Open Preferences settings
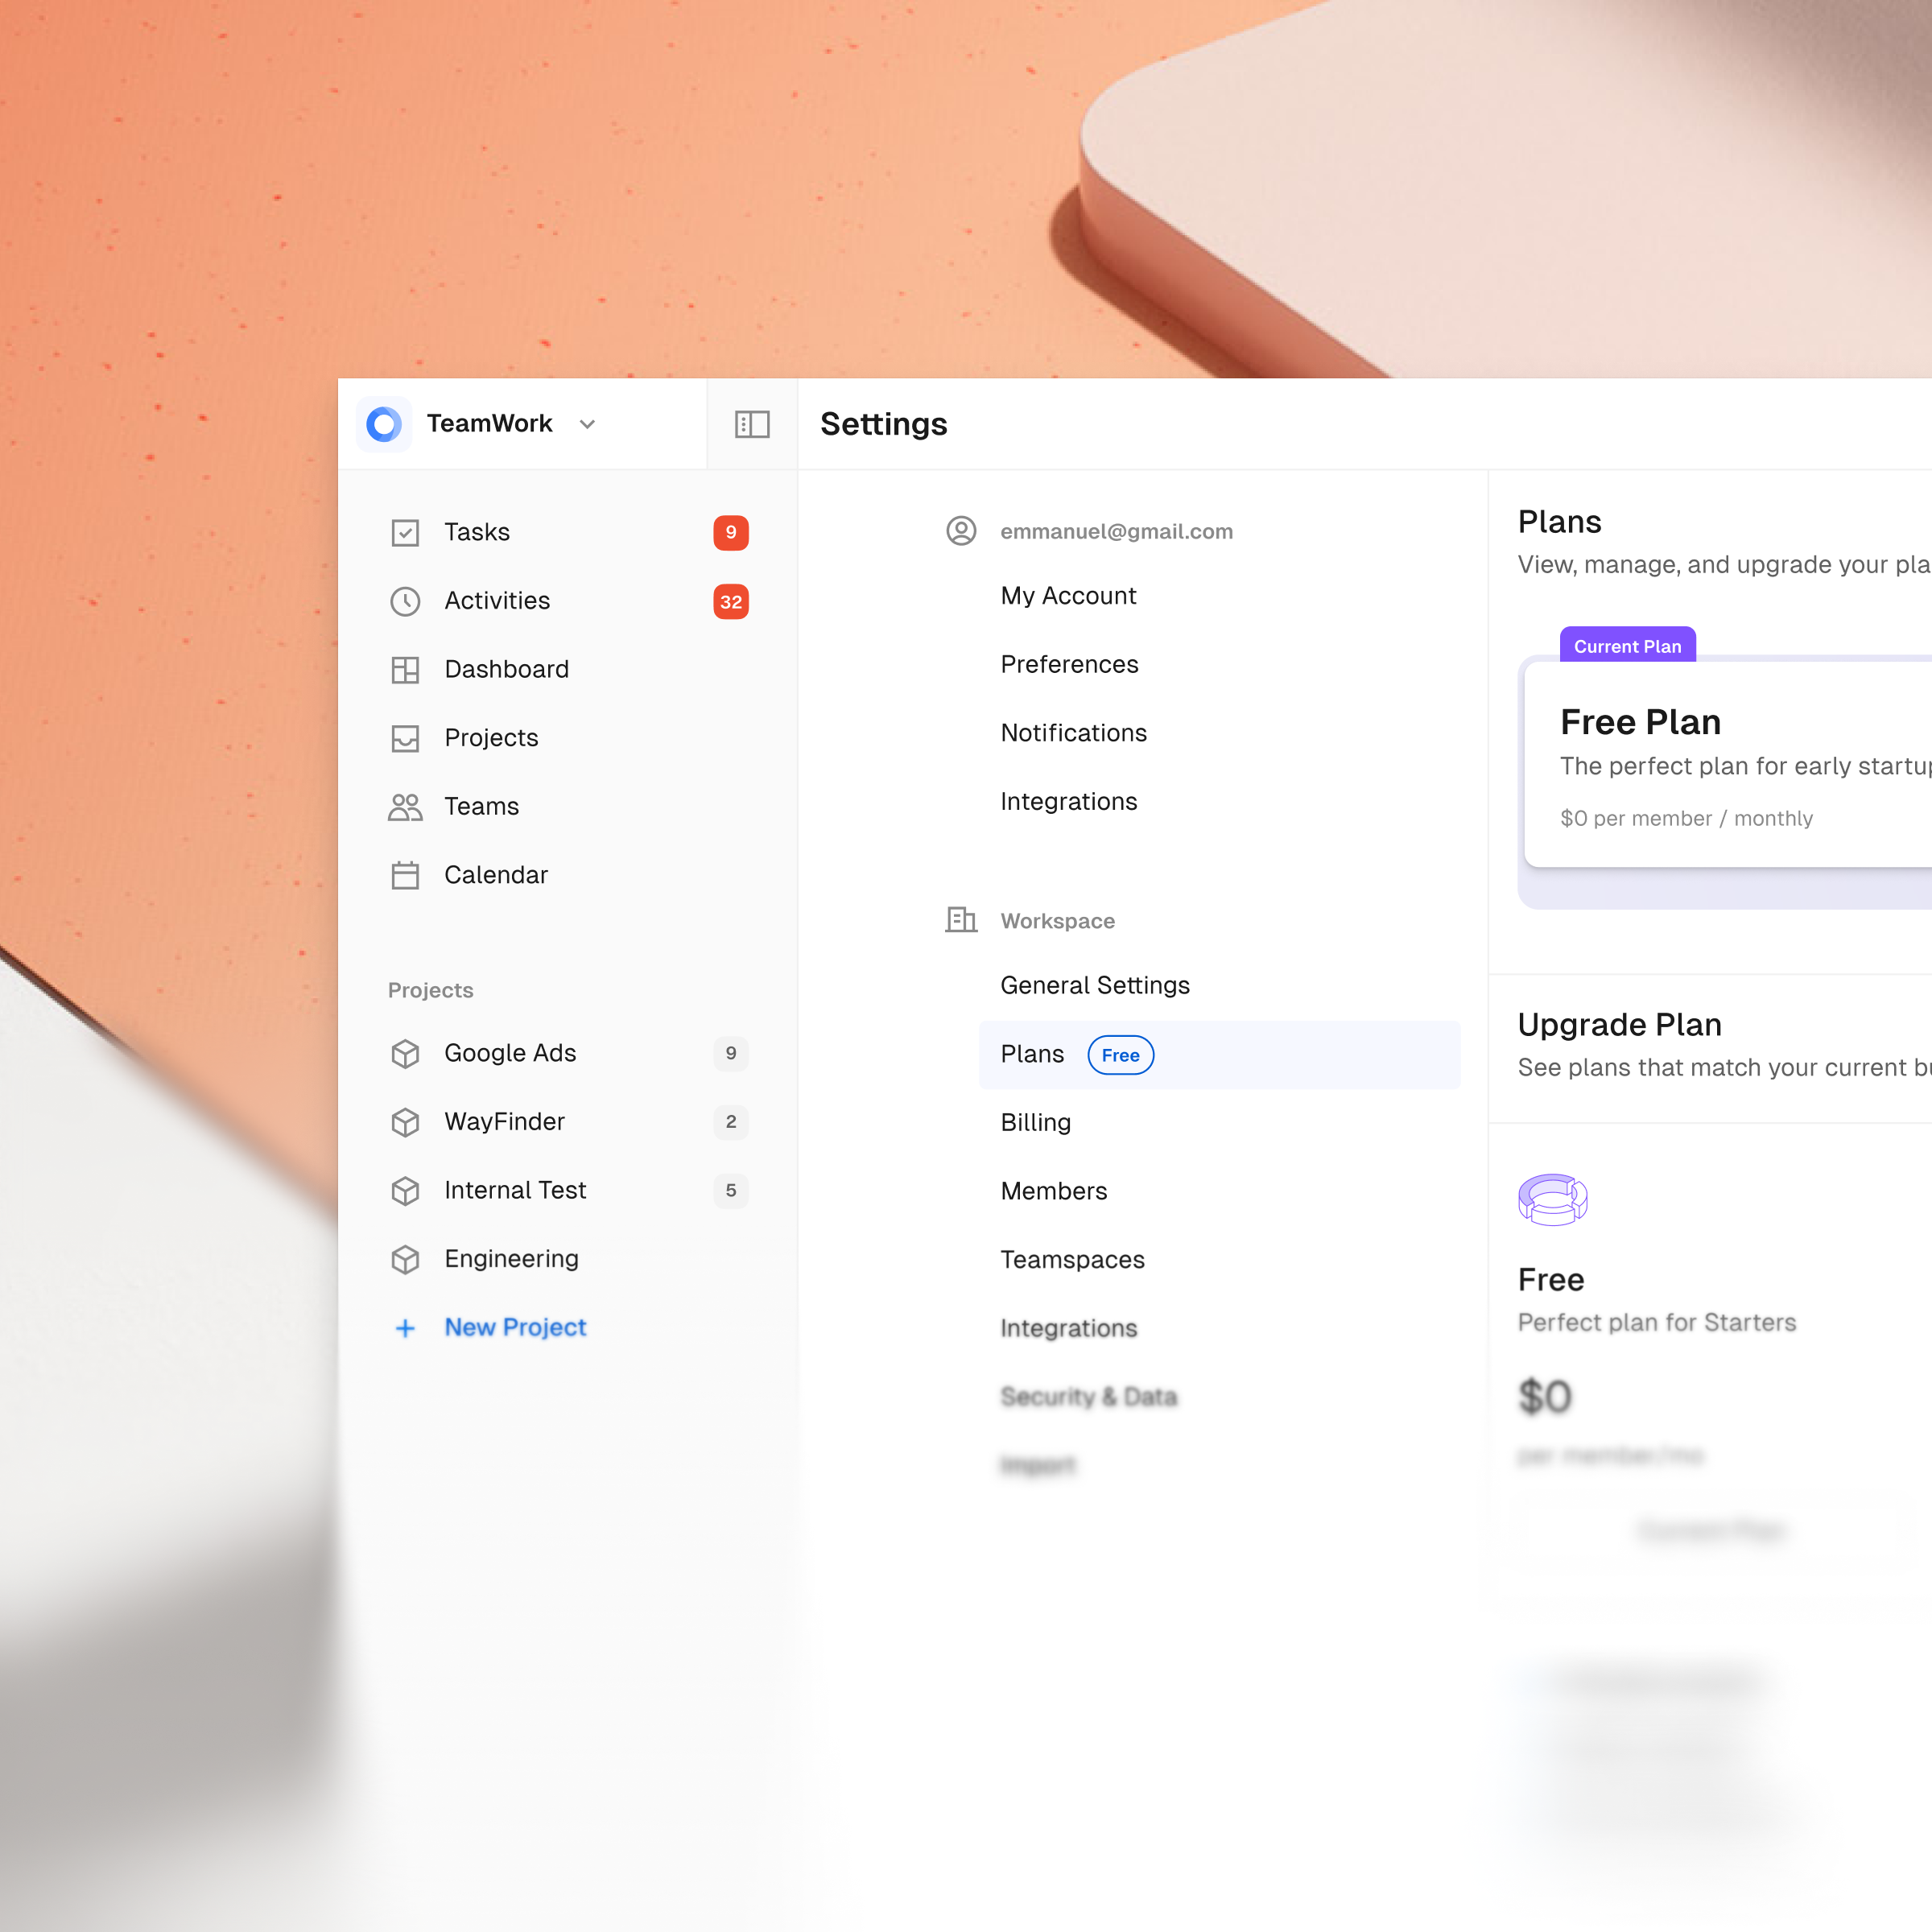1932x1932 pixels. (1069, 664)
